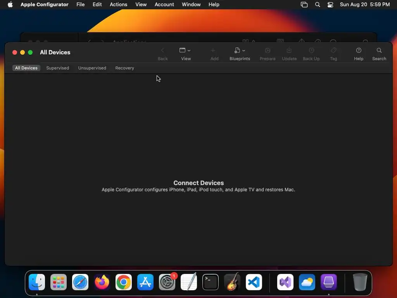Open the App Store from the Dock
The width and height of the screenshot is (397, 298).
click(x=145, y=282)
